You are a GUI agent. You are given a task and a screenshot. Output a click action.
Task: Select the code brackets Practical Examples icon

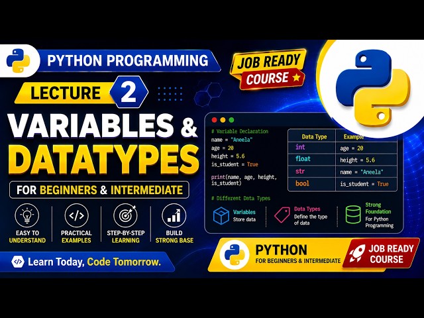pos(77,215)
